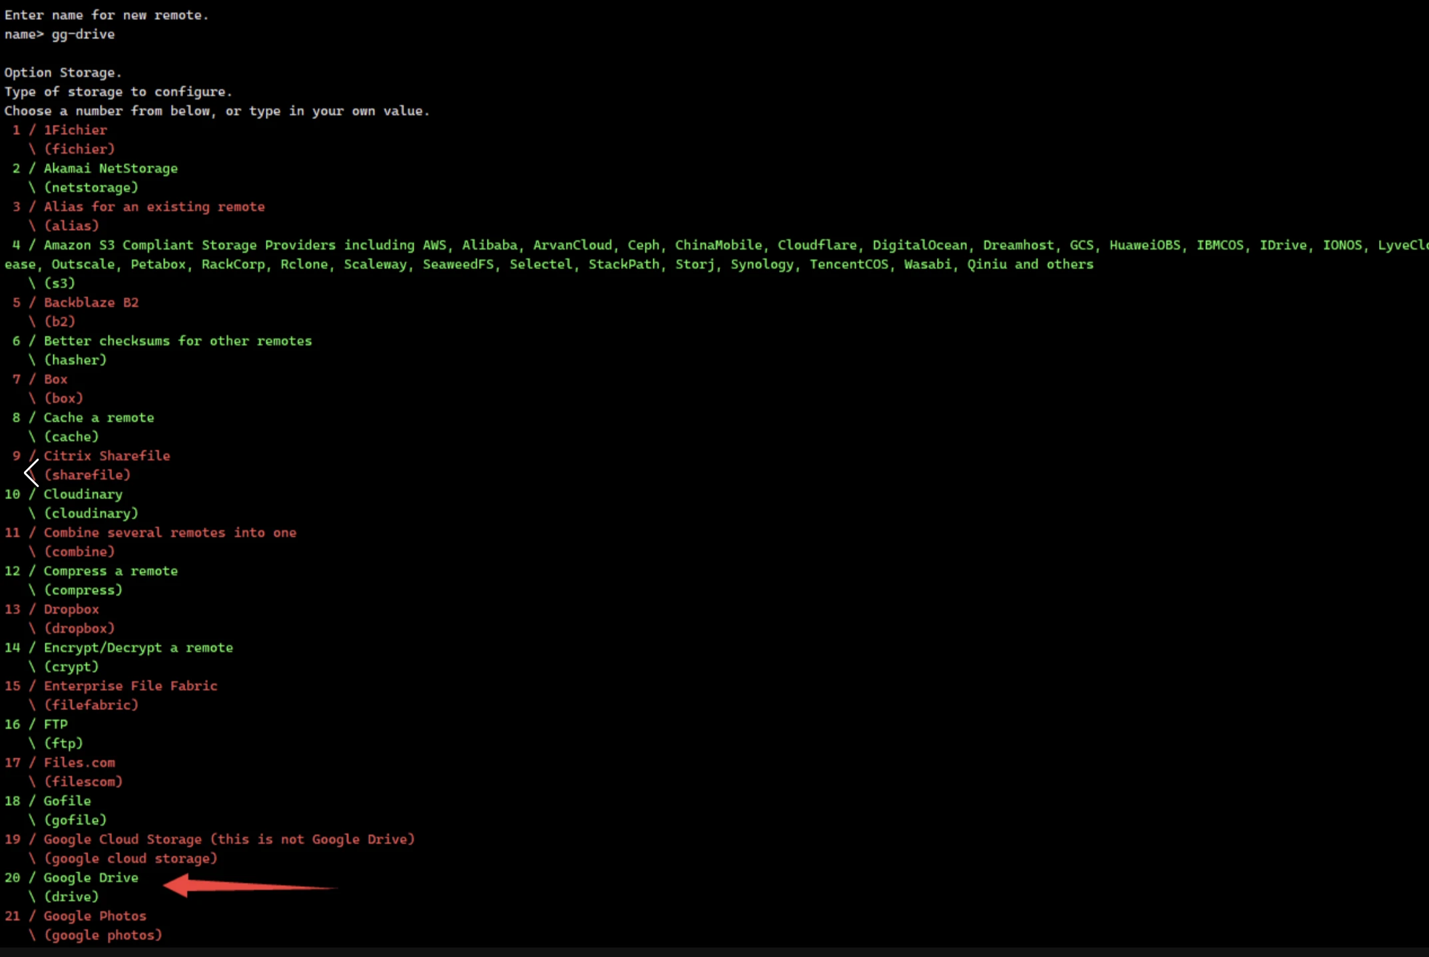1429x957 pixels.
Task: Click the '(drive)' identifier
Action: coord(71,897)
